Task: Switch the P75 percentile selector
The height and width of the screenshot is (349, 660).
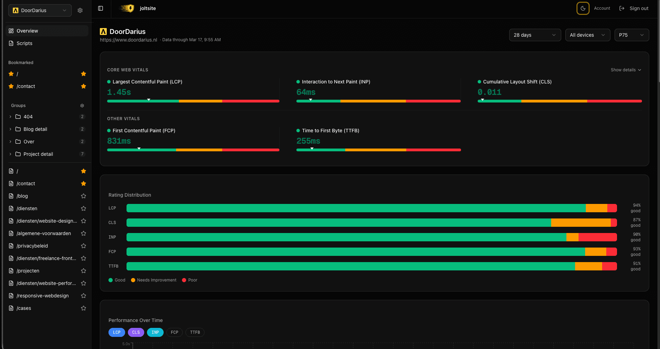Action: (x=631, y=35)
